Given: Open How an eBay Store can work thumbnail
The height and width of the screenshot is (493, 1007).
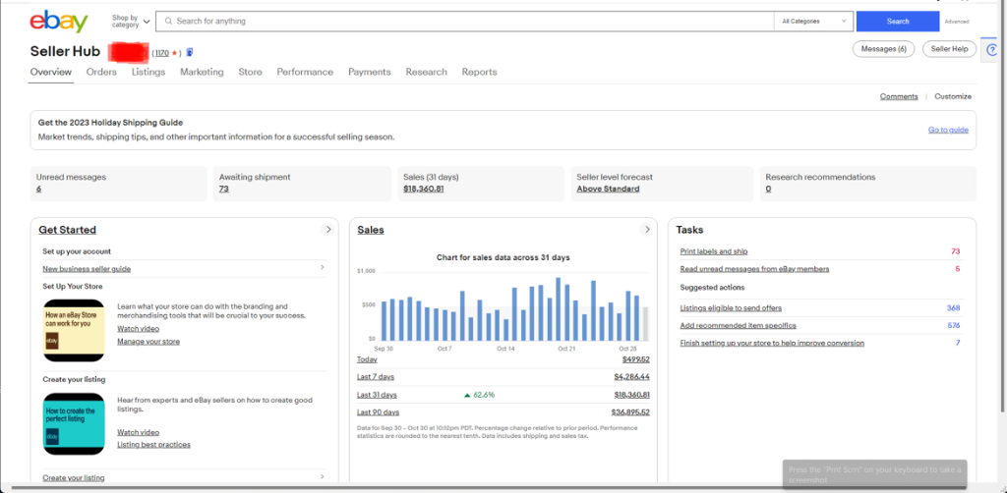Looking at the screenshot, I should [74, 331].
